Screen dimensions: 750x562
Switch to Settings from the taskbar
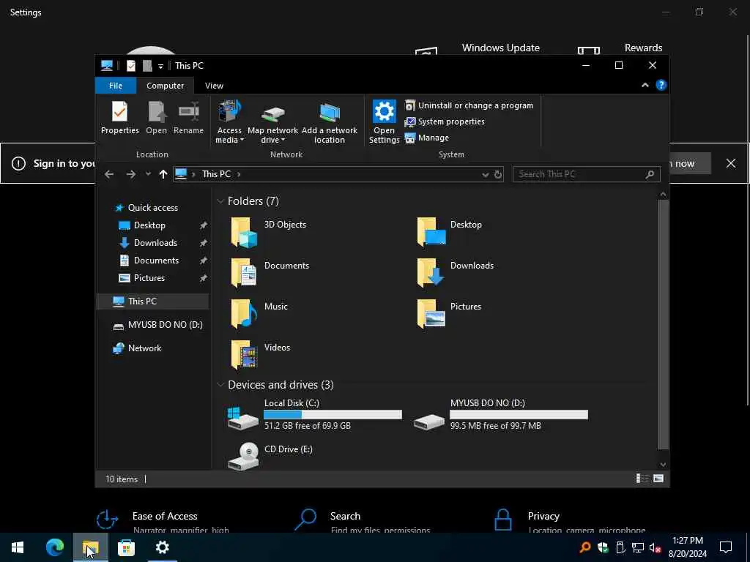pyautogui.click(x=162, y=547)
